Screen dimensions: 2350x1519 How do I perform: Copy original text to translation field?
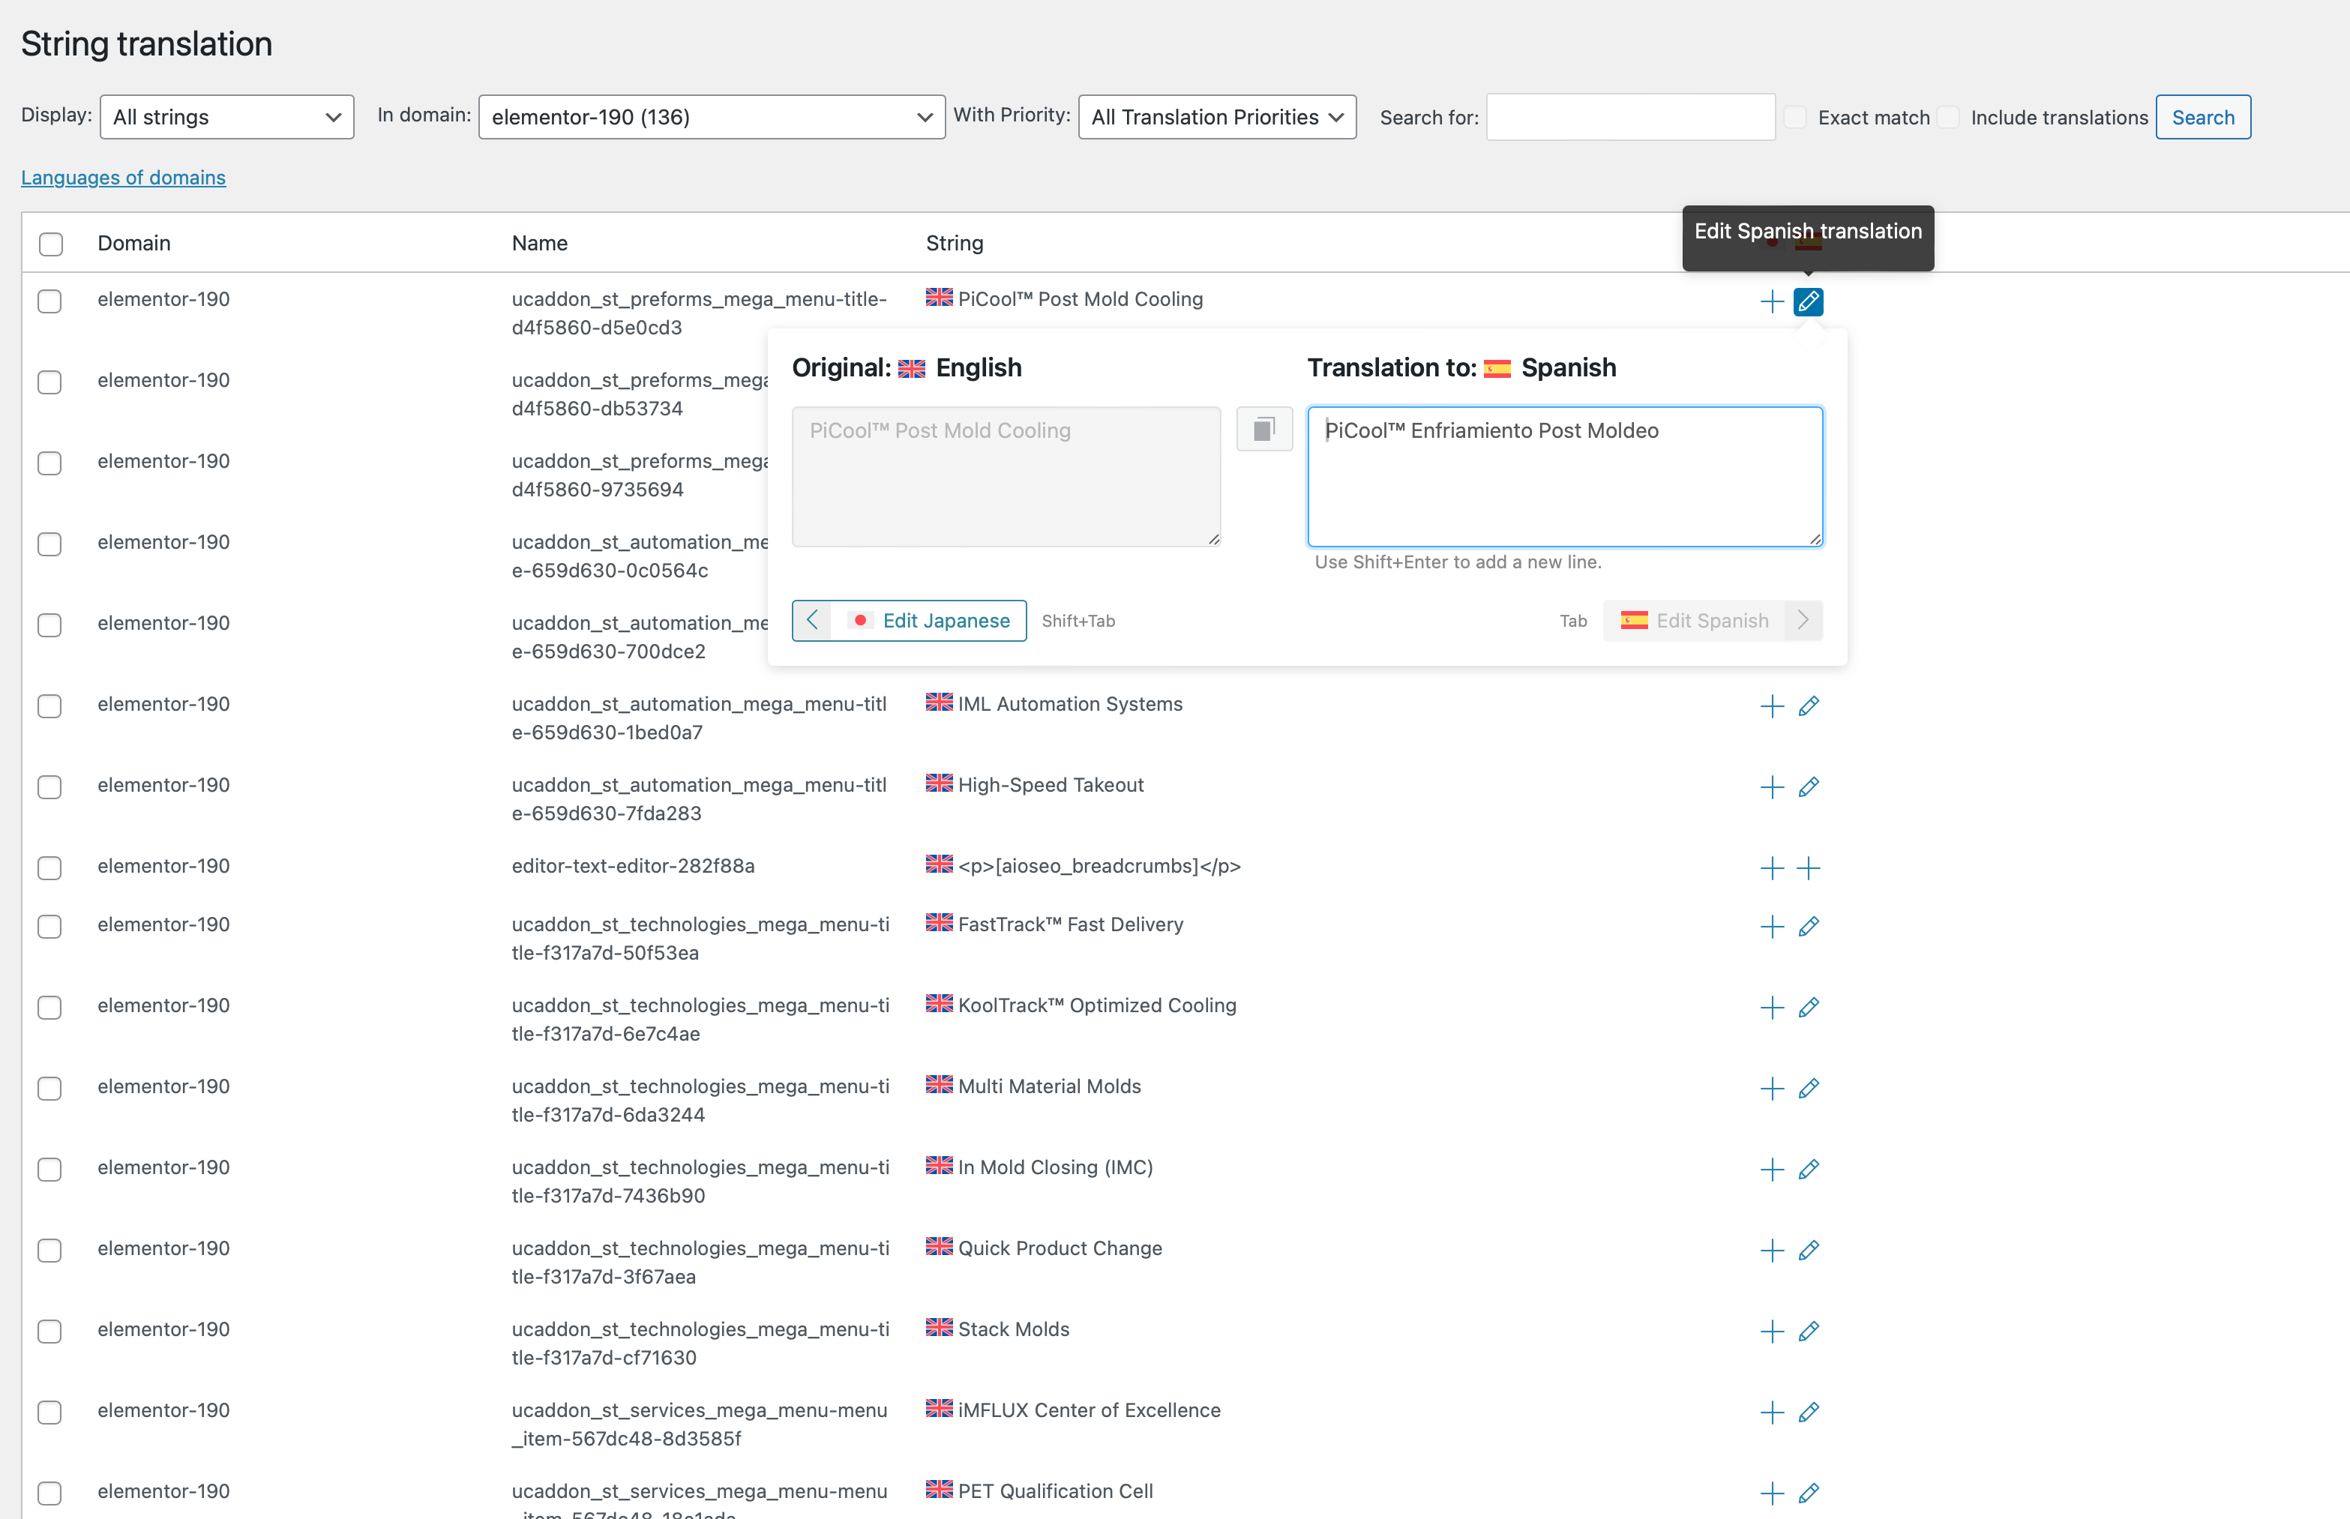click(x=1263, y=429)
